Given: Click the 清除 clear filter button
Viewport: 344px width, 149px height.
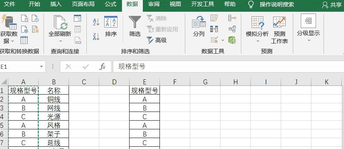Looking at the screenshot, I should click(156, 19).
